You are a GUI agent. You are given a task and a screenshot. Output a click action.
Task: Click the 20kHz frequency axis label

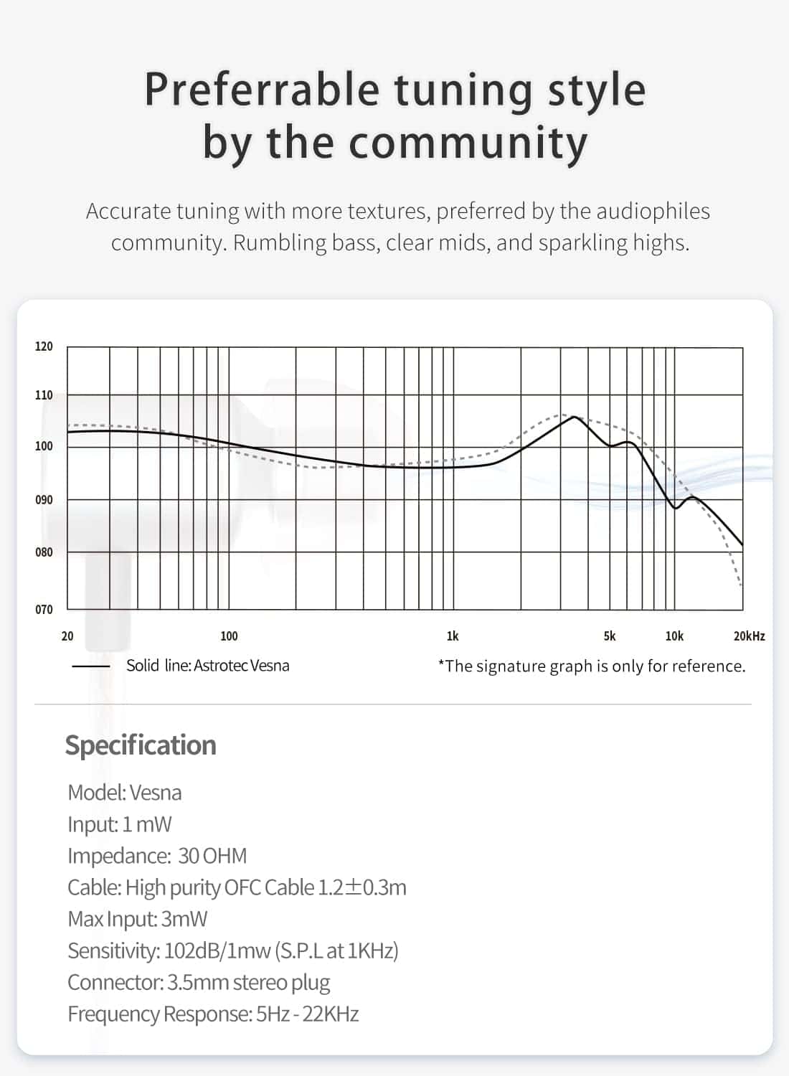tap(749, 636)
